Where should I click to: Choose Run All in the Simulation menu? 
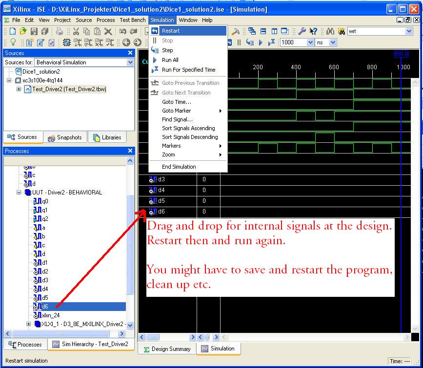tap(188, 60)
